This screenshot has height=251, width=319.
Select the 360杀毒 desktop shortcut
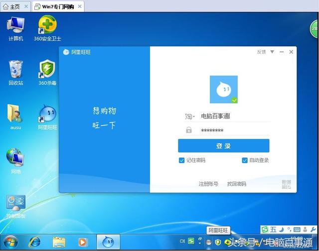[x=47, y=73]
